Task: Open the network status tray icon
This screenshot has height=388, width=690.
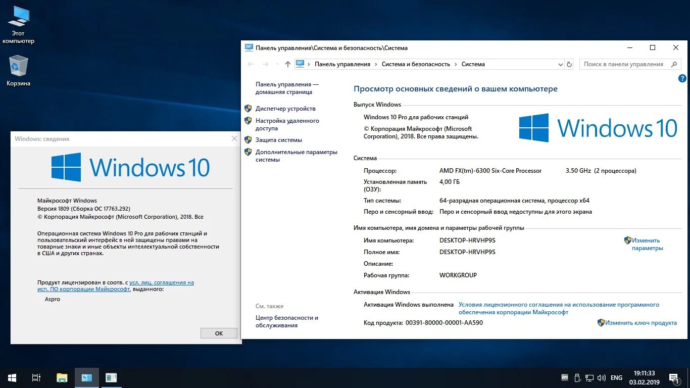Action: click(589, 377)
